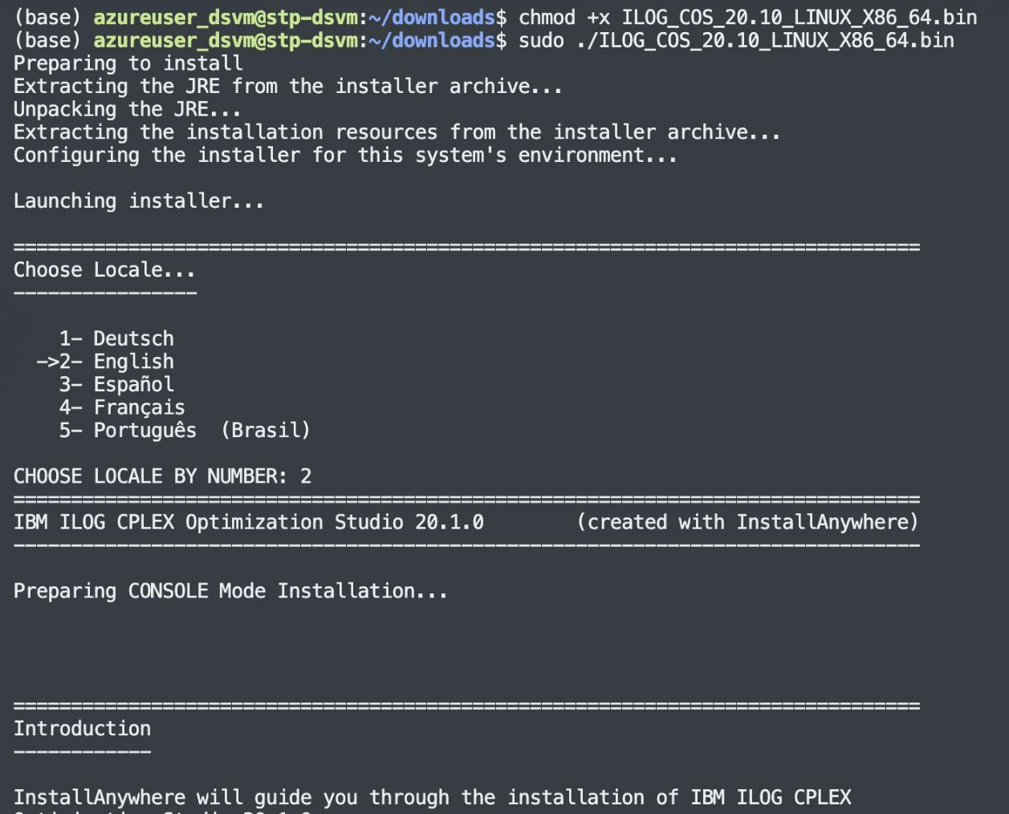The width and height of the screenshot is (1009, 814).
Task: Click 'Preparing to install' text
Action: coord(128,63)
